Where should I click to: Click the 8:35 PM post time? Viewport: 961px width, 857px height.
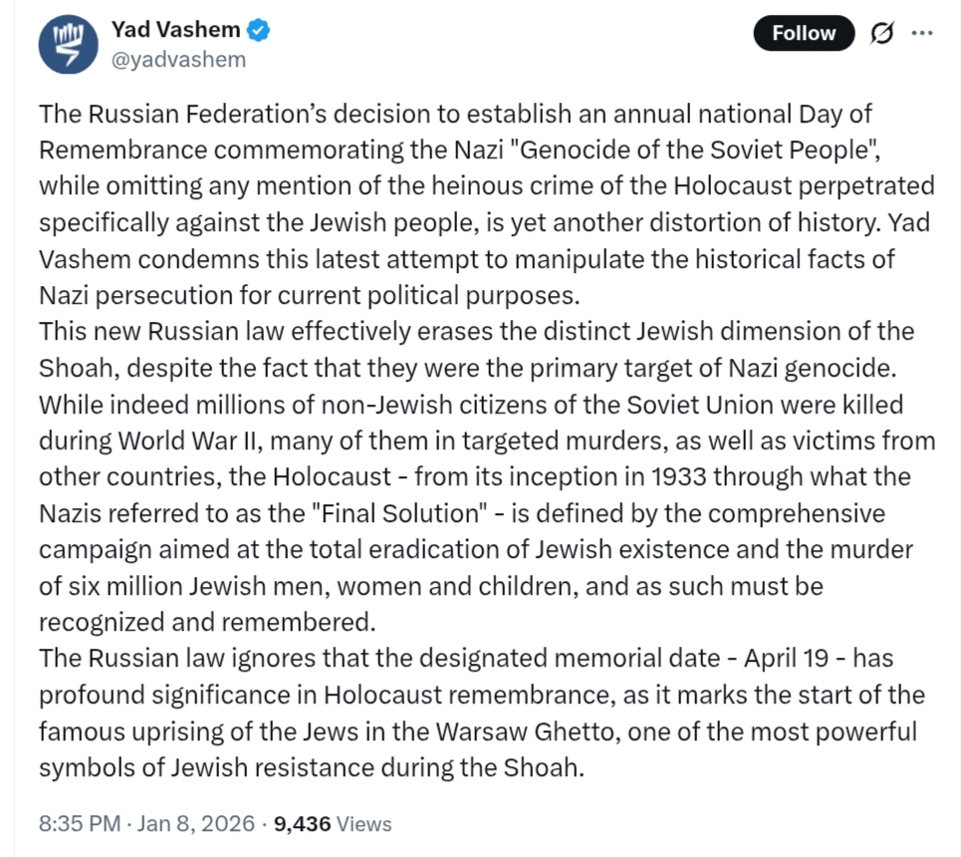[x=79, y=824]
